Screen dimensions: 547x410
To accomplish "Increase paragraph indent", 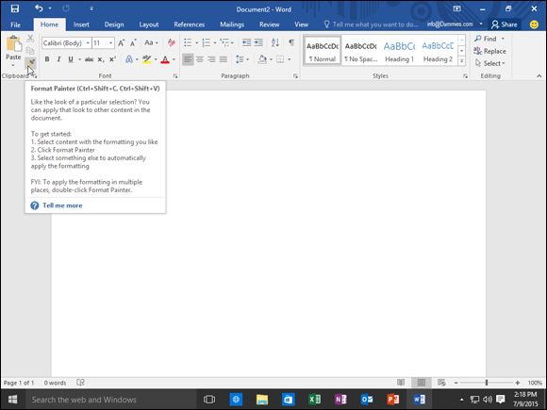I will tap(258, 42).
